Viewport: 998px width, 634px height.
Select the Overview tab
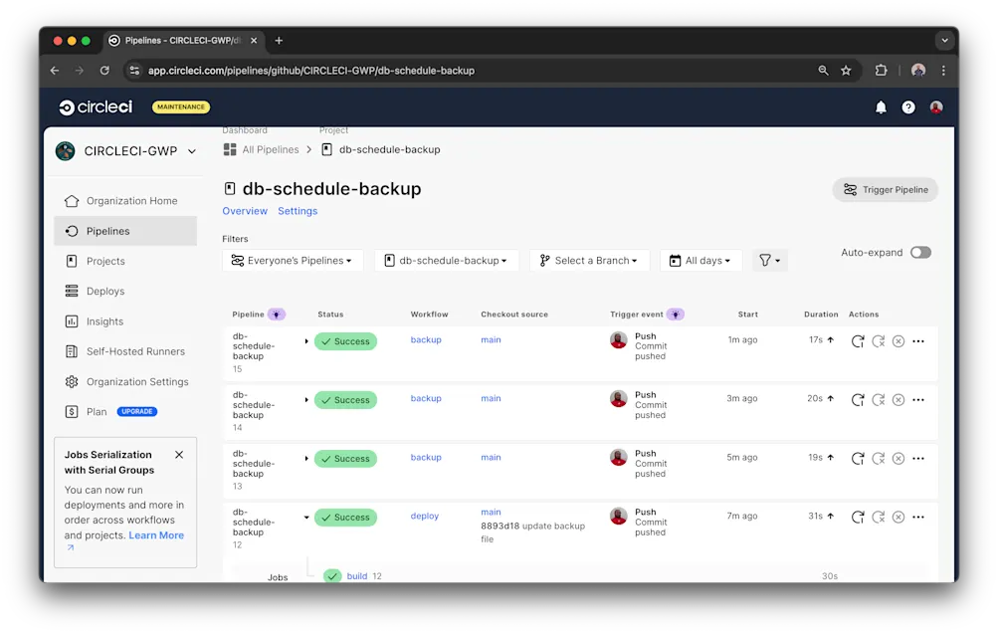tap(245, 210)
